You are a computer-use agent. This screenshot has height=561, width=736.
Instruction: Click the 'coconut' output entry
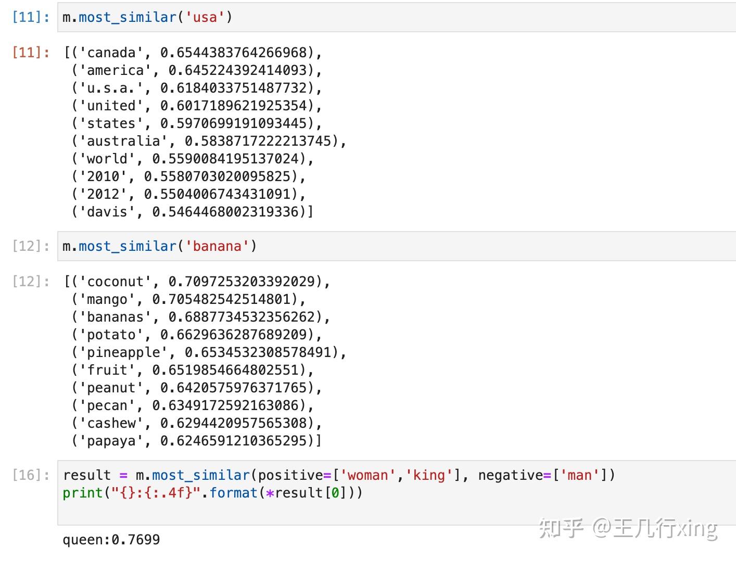(x=197, y=282)
